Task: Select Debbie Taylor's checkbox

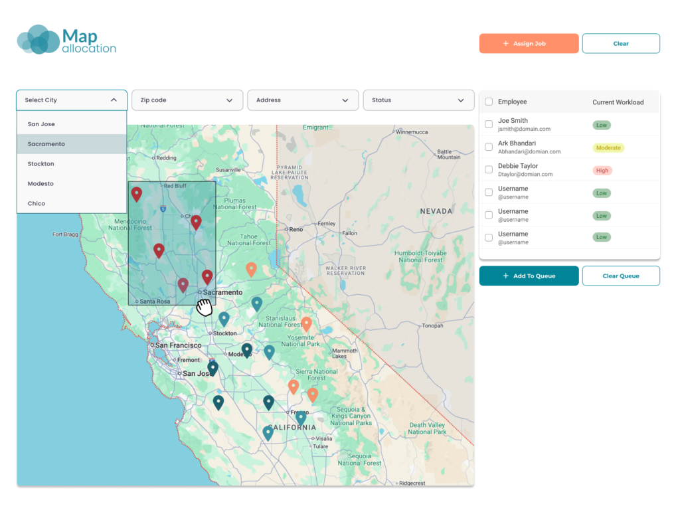Action: coord(488,170)
